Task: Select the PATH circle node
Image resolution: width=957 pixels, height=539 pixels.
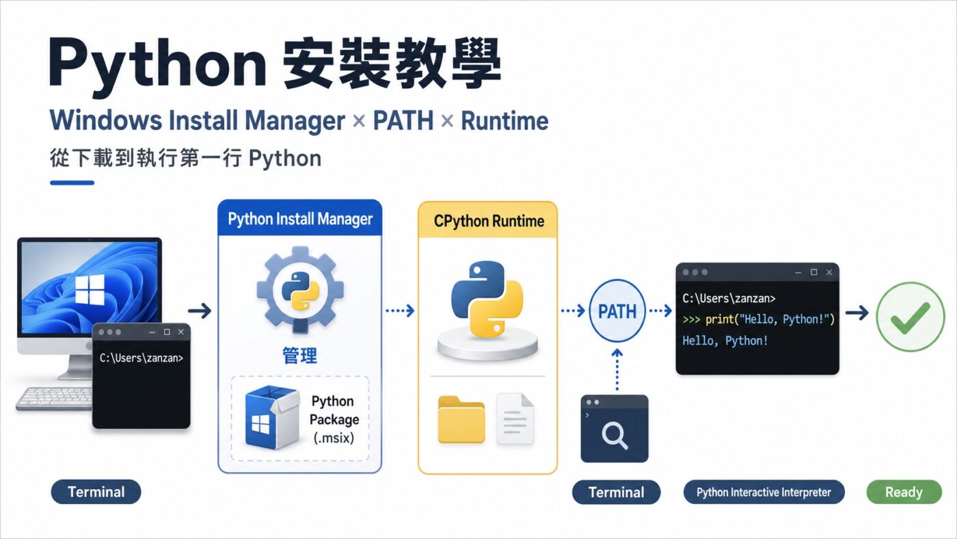Action: (617, 311)
